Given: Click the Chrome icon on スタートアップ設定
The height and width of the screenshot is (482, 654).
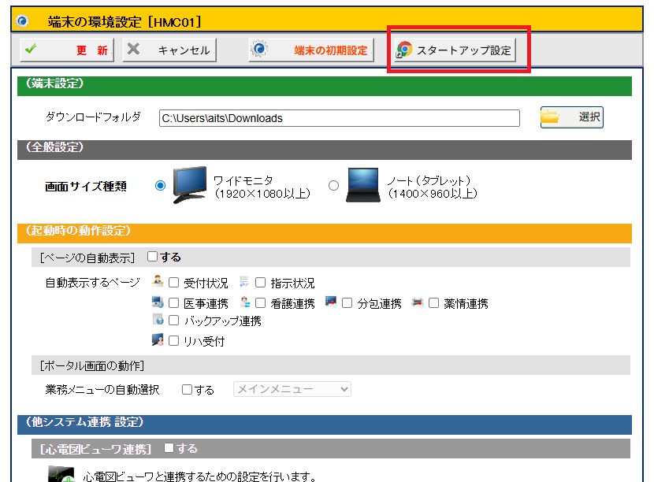Looking at the screenshot, I should coord(403,50).
